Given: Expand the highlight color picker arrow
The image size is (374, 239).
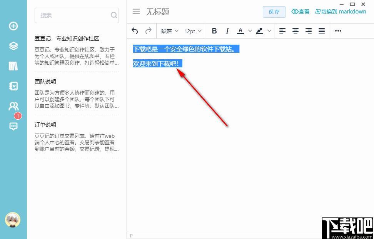Looking at the screenshot, I should pos(269,31).
